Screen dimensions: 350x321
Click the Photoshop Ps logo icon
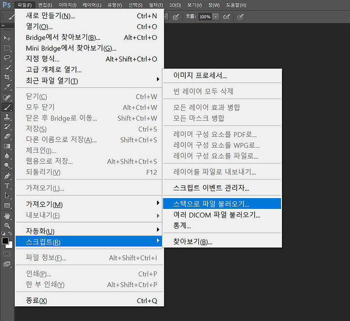[6, 5]
